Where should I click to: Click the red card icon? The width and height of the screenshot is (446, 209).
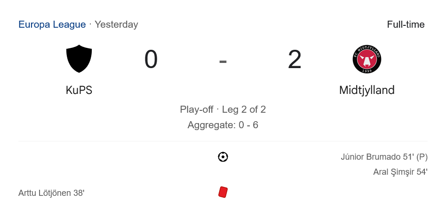pyautogui.click(x=223, y=192)
